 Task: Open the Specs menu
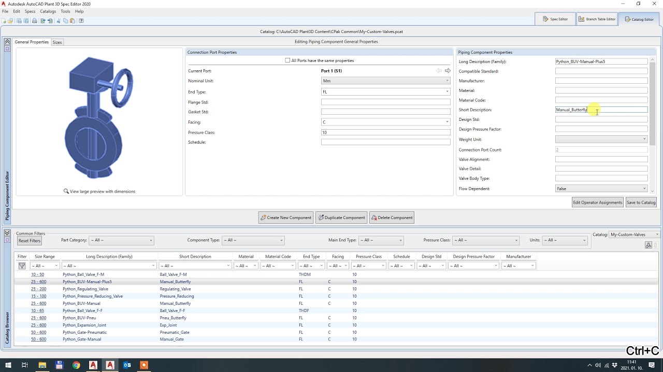click(30, 11)
